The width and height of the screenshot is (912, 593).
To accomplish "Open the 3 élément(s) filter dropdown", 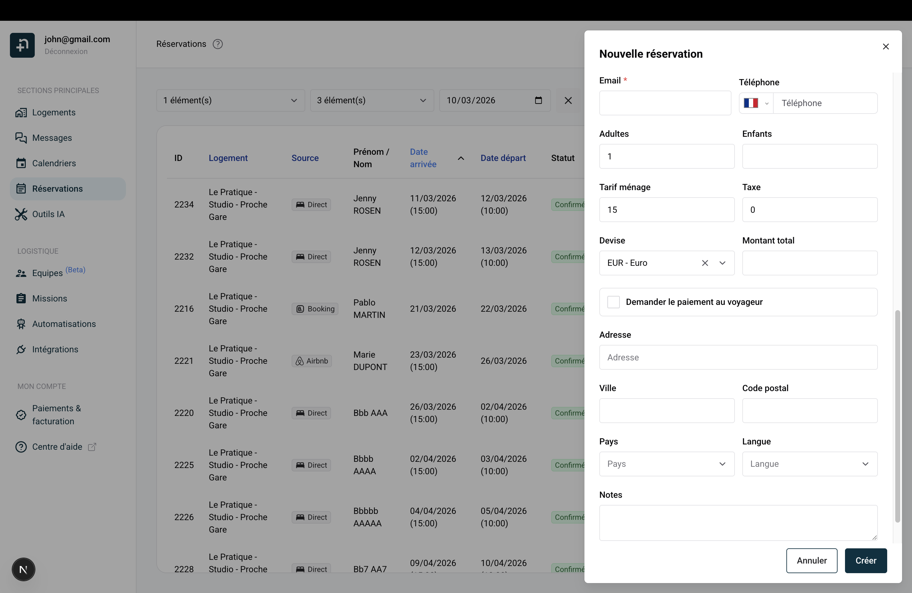I will point(372,100).
